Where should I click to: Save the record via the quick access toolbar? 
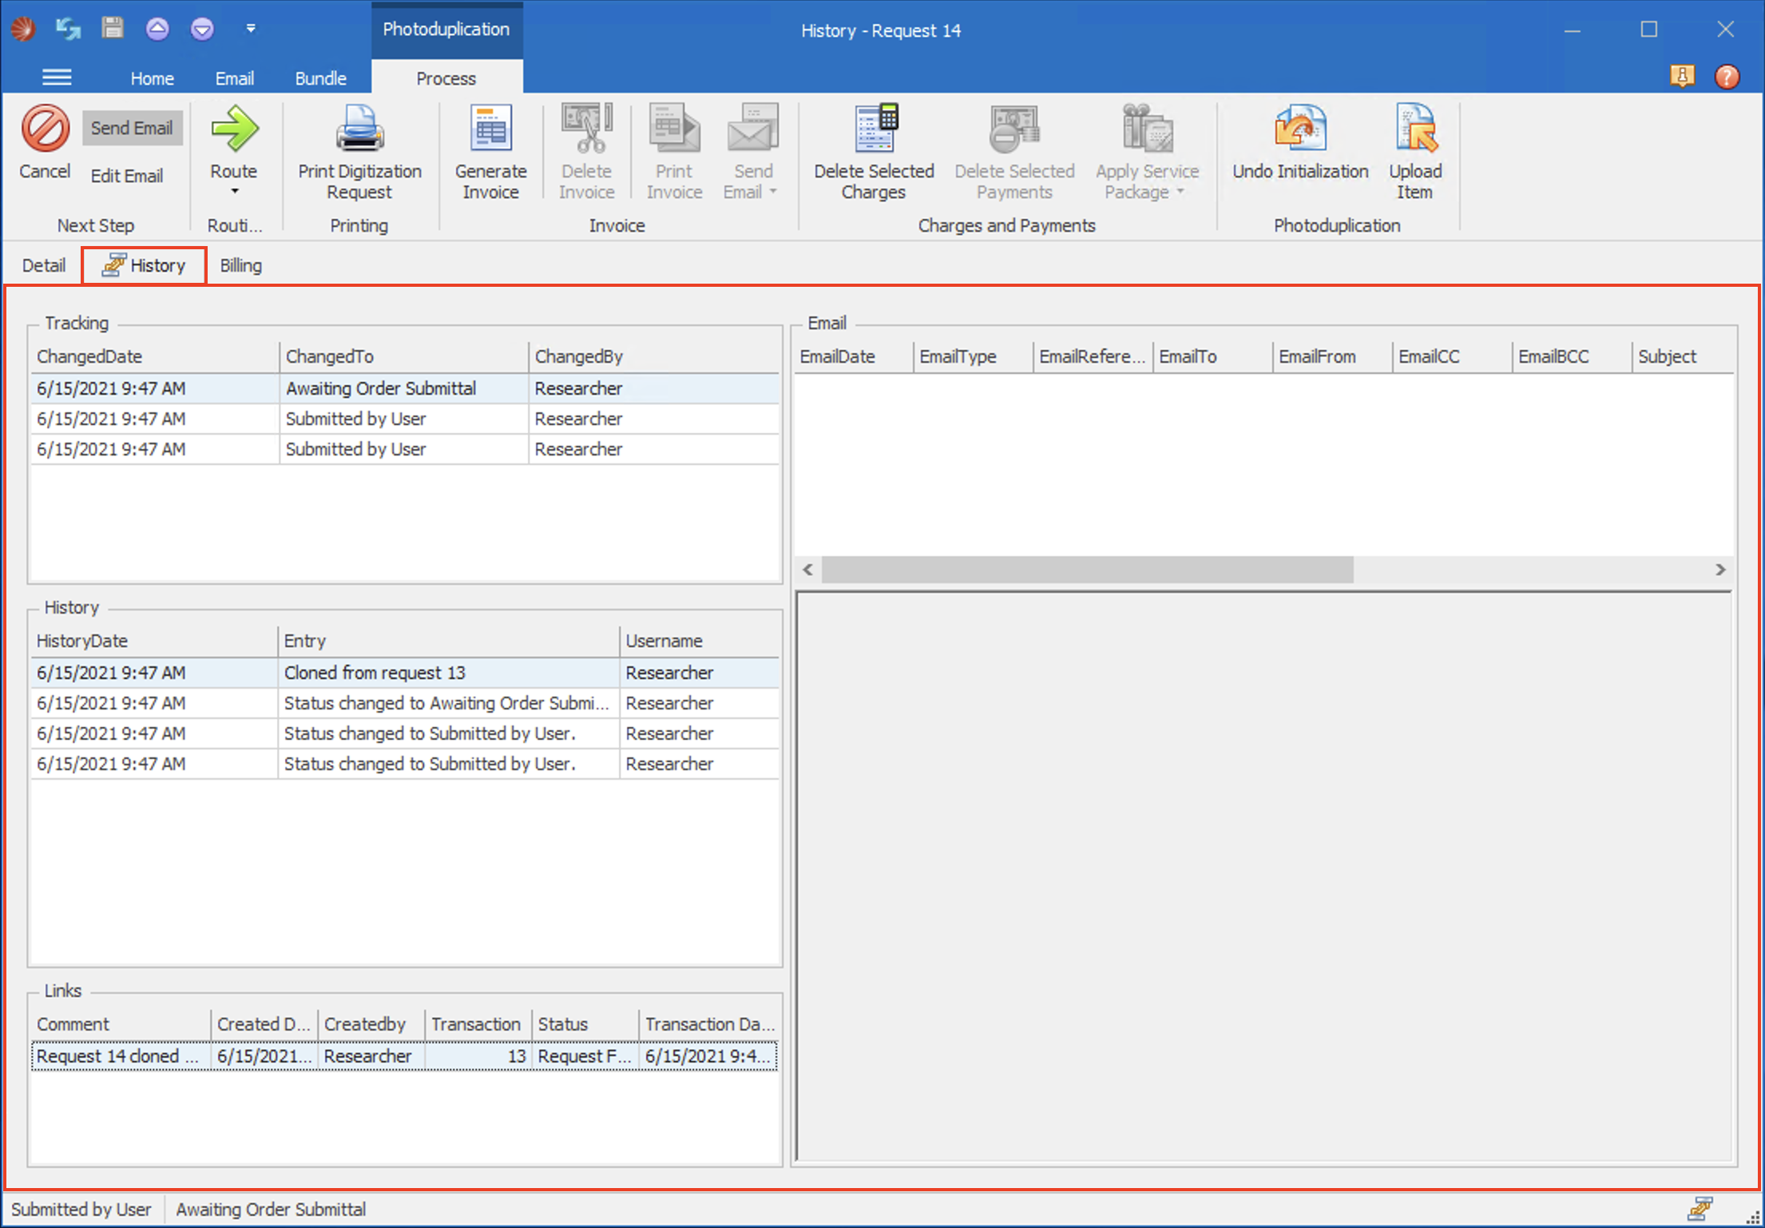(x=112, y=28)
